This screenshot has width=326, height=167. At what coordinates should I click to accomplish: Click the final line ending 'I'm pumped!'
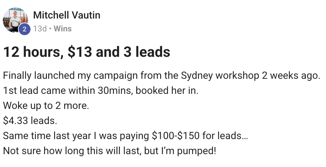110,151
